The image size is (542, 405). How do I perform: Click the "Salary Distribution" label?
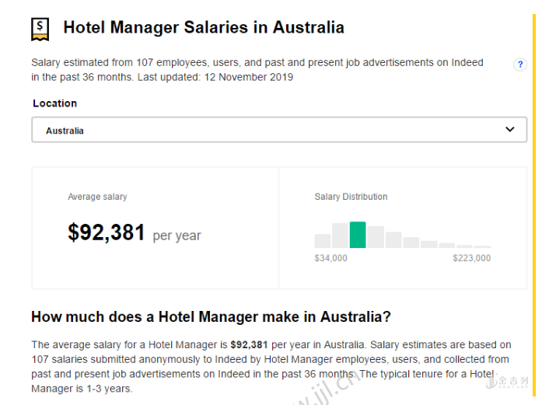[351, 197]
